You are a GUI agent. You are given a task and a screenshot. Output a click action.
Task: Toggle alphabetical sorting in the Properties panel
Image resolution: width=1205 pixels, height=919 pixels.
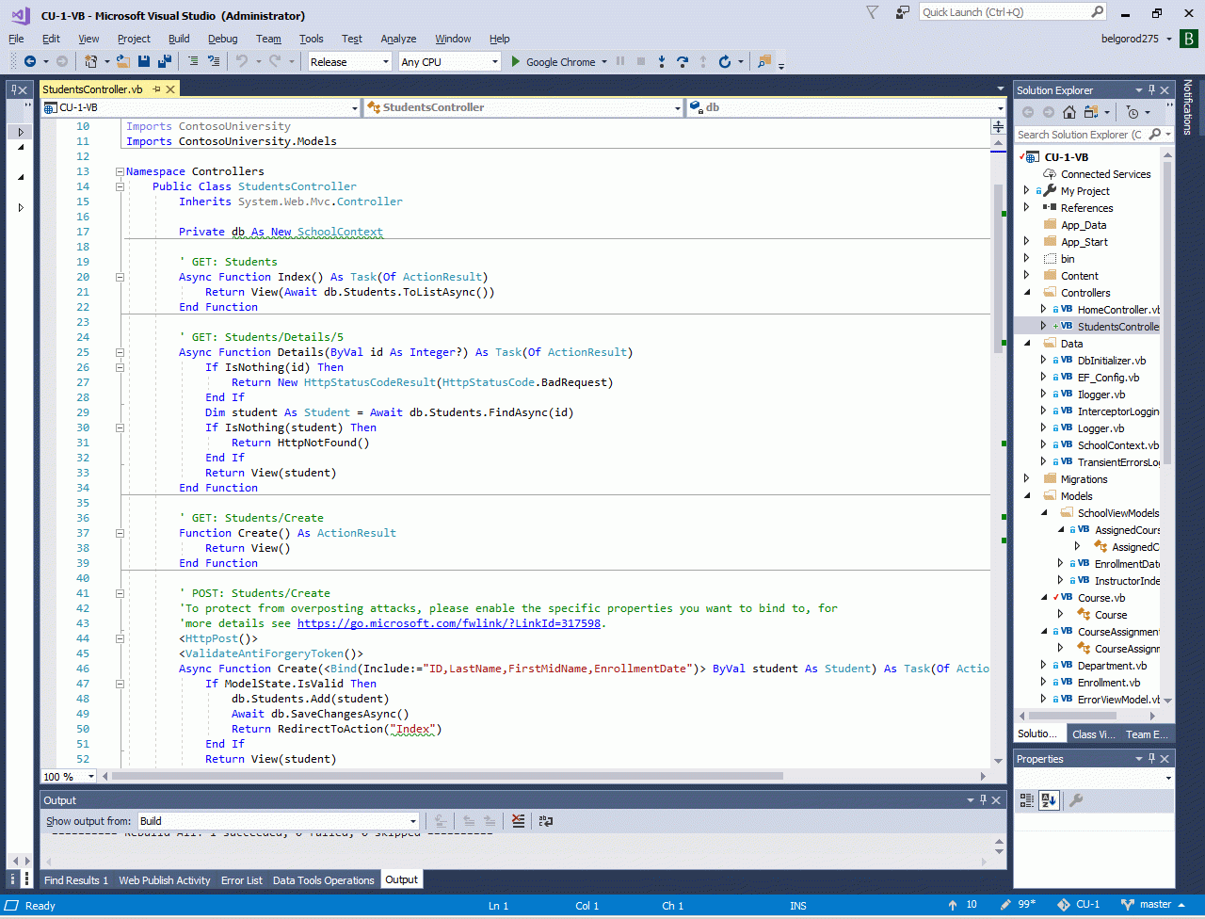[1049, 800]
